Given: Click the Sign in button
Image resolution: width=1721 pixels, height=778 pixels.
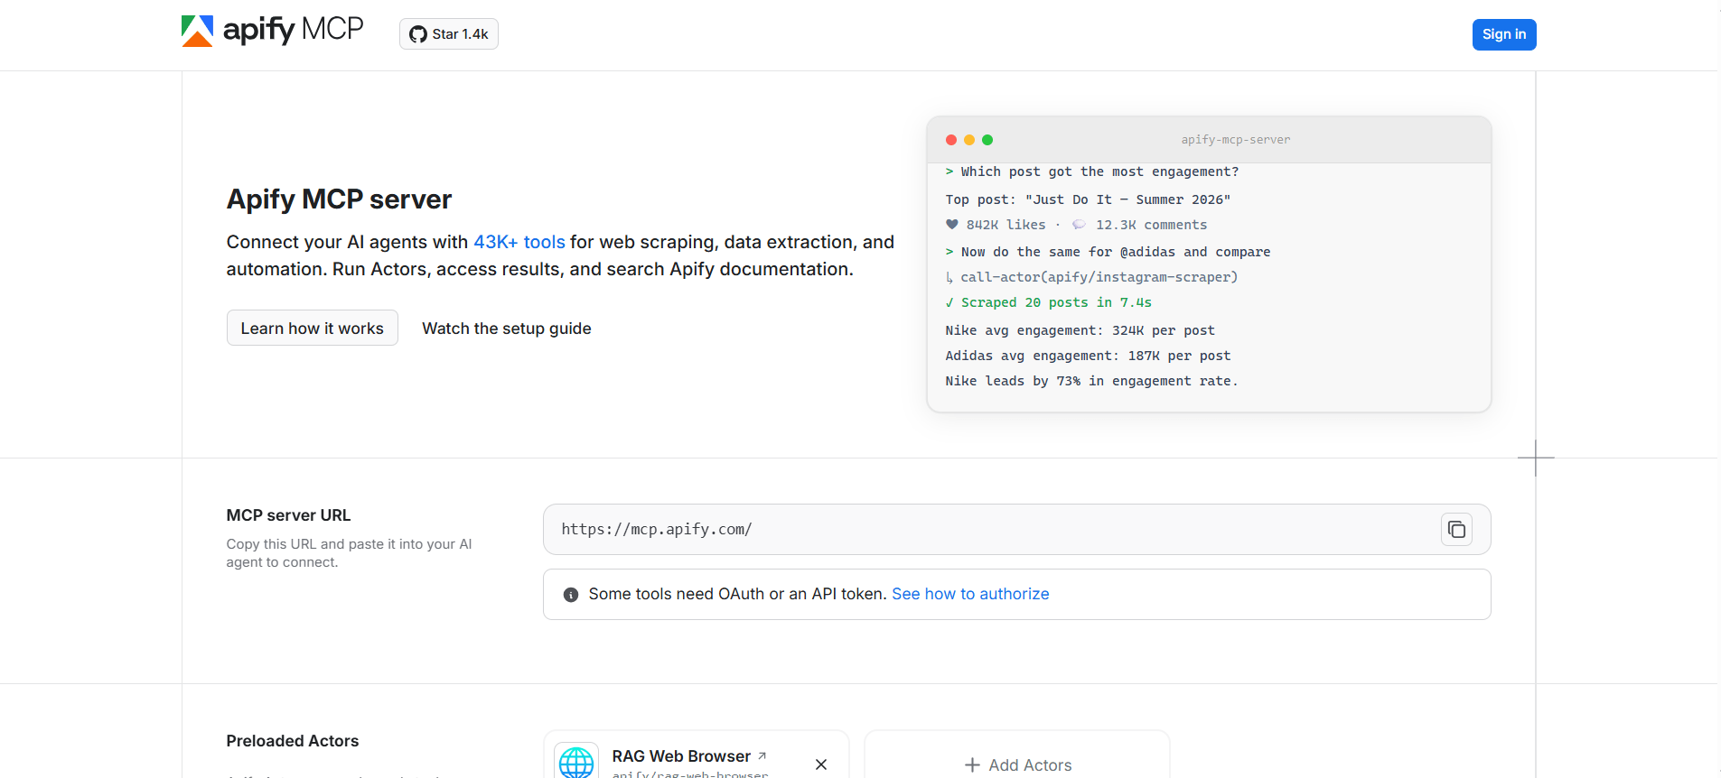Looking at the screenshot, I should point(1504,34).
